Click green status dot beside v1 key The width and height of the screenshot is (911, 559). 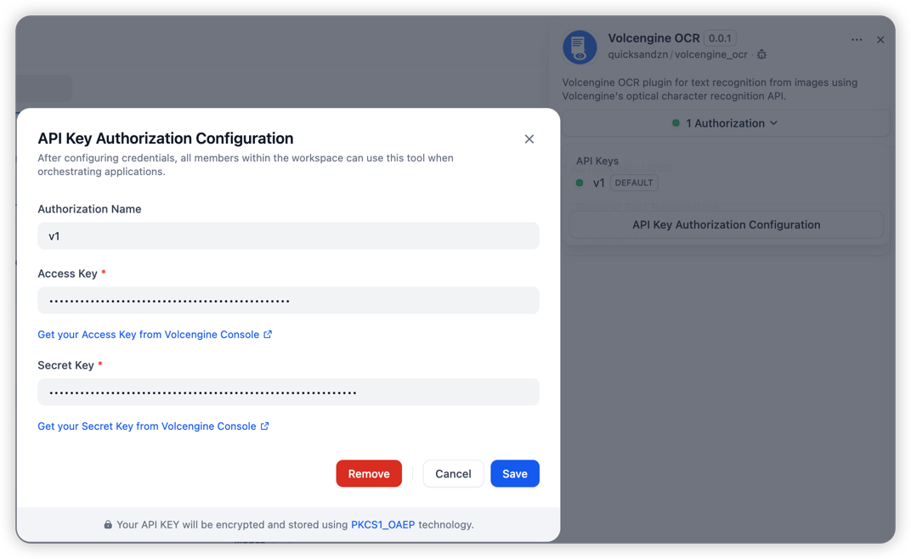(x=580, y=183)
